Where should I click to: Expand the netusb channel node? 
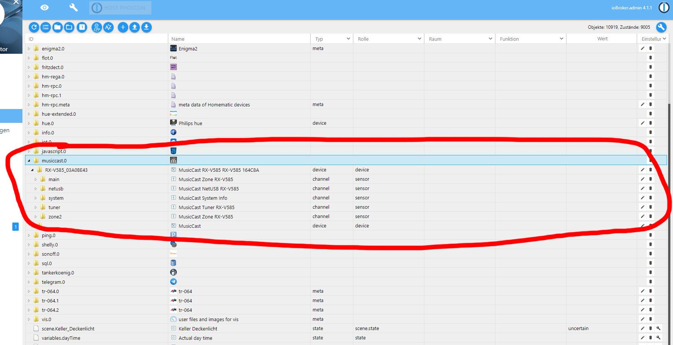pos(36,189)
